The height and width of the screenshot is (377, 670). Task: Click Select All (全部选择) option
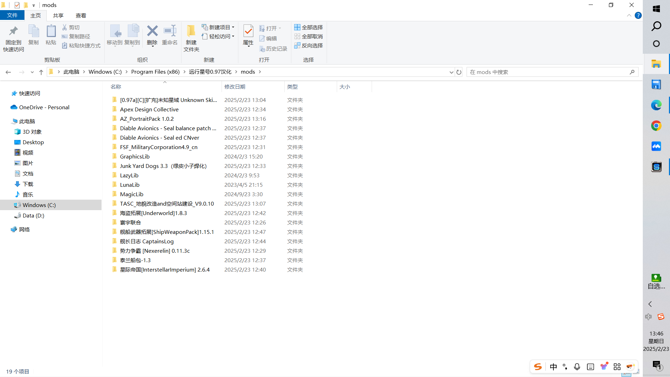[x=308, y=27]
